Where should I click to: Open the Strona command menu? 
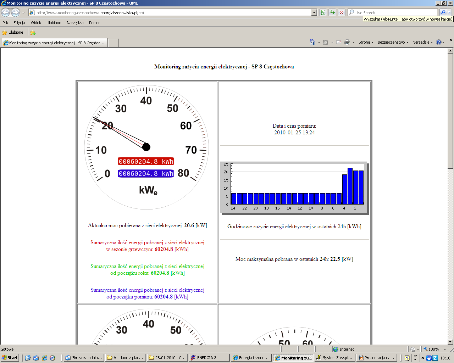(x=366, y=42)
